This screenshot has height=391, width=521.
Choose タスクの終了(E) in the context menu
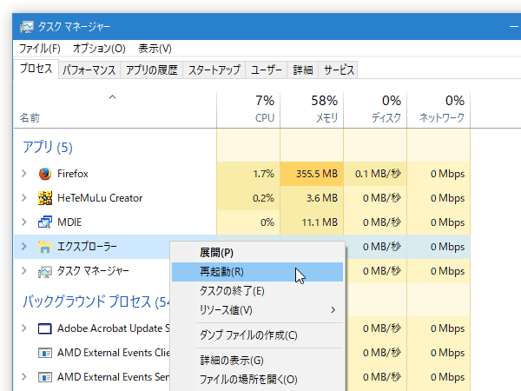pos(258,291)
